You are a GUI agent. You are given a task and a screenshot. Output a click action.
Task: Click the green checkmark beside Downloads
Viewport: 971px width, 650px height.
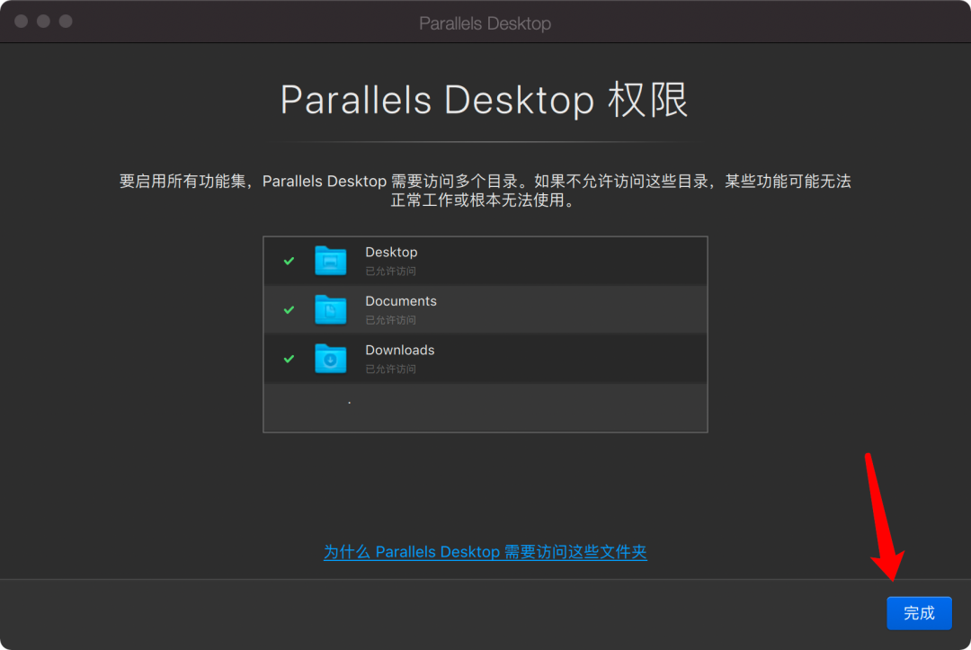(x=289, y=359)
